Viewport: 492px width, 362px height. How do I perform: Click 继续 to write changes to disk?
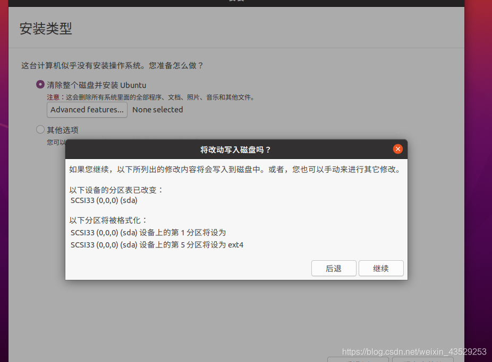pos(381,268)
